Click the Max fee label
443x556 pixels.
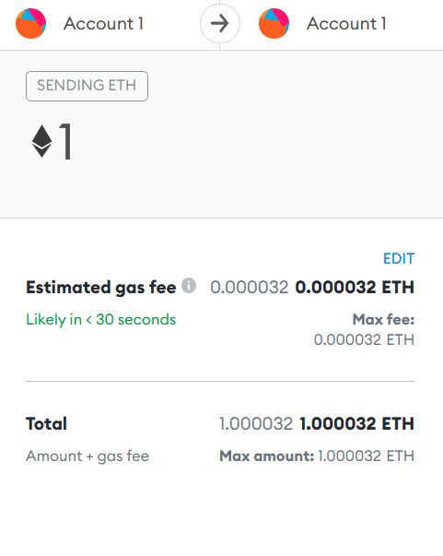tap(383, 319)
